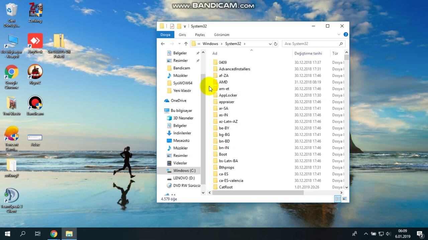Switch to details view layout

[x=338, y=199]
